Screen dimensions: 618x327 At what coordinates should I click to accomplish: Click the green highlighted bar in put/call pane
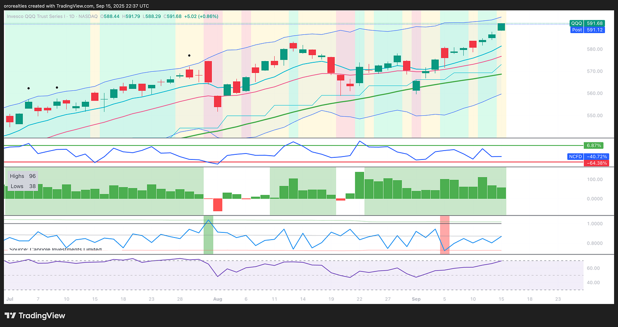point(208,235)
